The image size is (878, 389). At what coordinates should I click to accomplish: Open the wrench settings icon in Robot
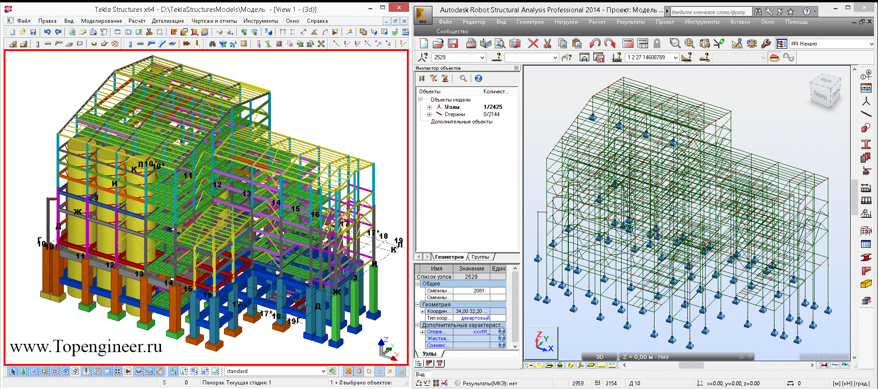pos(766,44)
